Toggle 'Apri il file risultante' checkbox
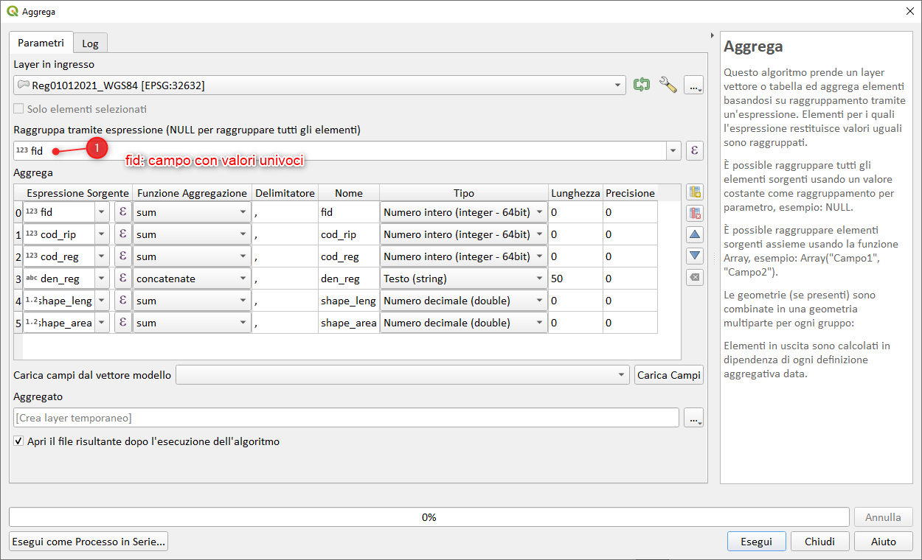 pos(19,441)
